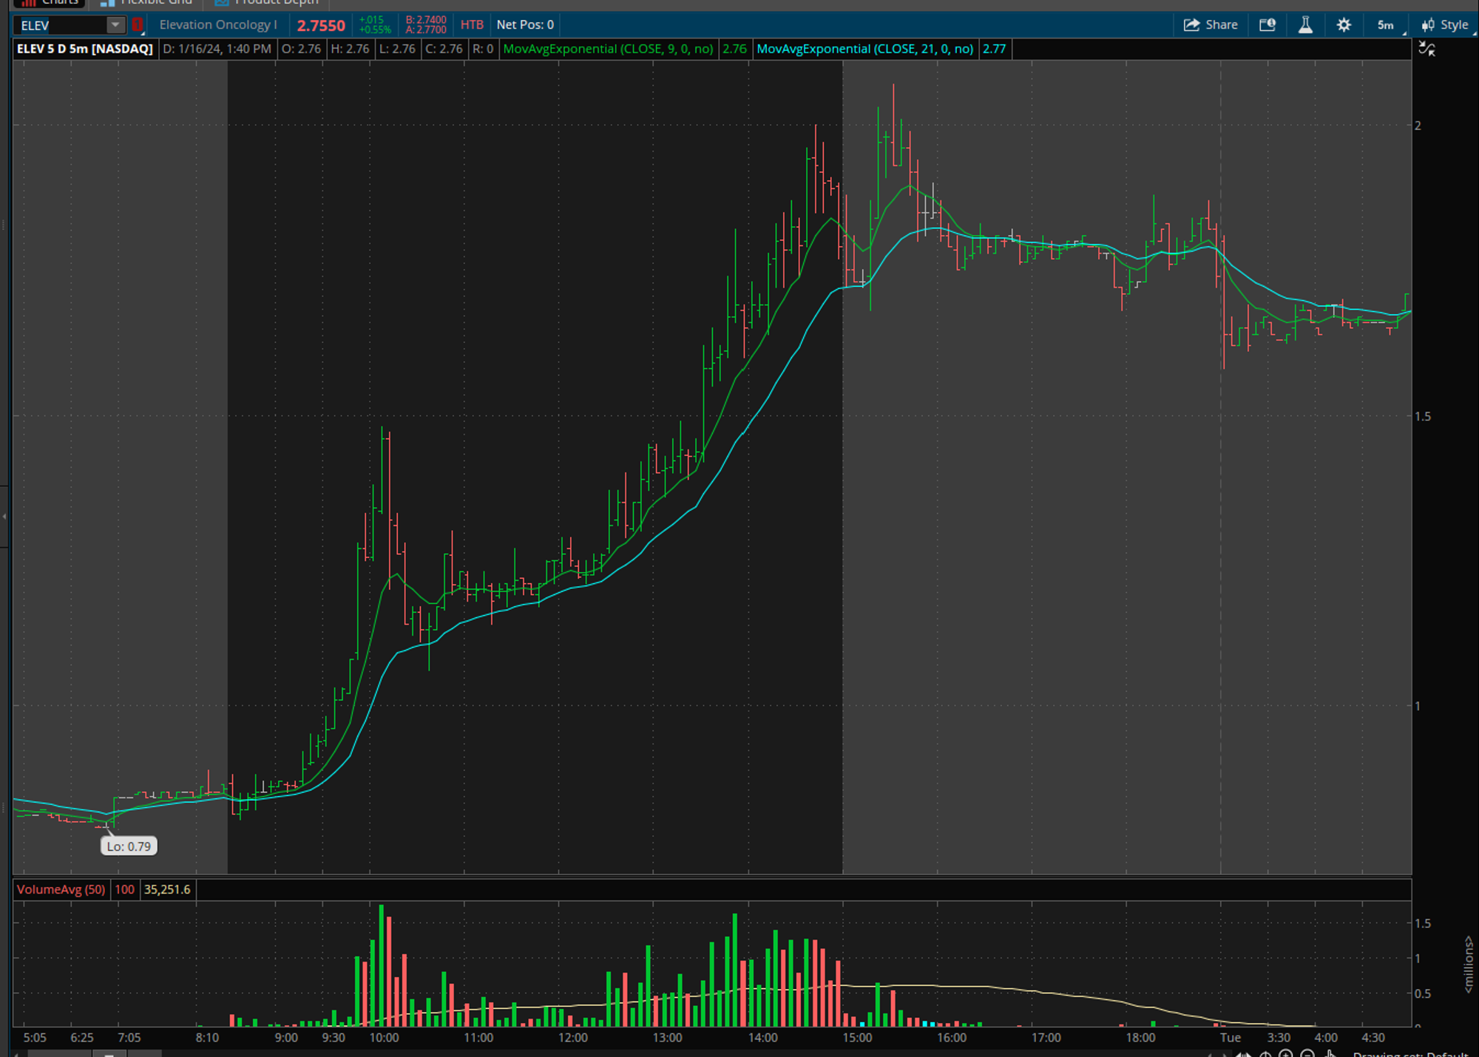This screenshot has height=1057, width=1479.
Task: Click the news notification icon on the toolbar
Action: click(1267, 24)
